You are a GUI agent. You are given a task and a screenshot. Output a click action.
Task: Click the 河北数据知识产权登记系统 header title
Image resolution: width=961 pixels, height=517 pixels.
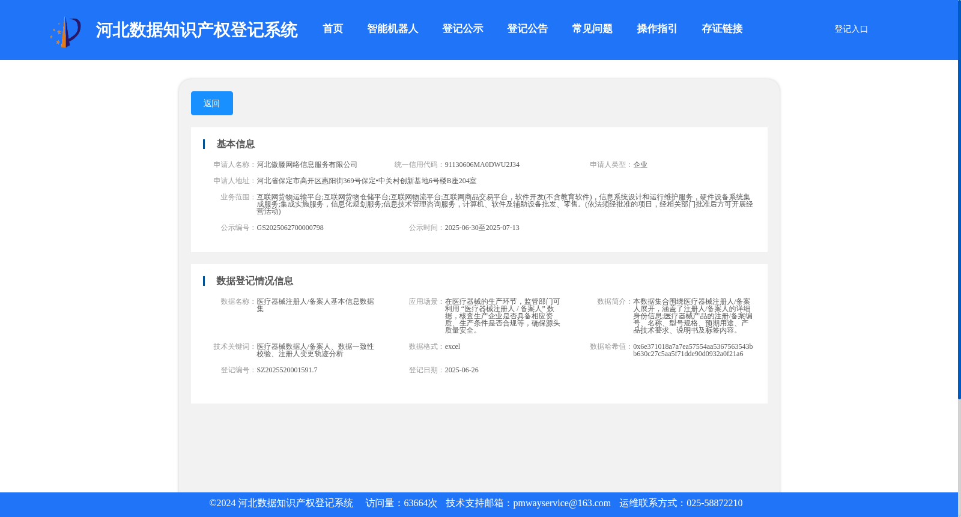click(196, 30)
